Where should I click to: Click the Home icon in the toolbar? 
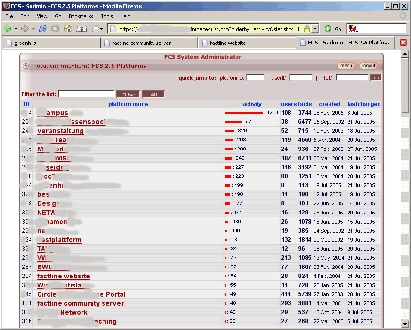(68, 29)
